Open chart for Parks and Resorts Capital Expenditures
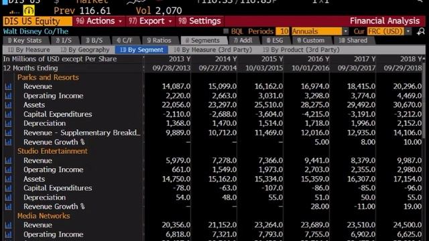429x241 pixels. tap(9, 114)
